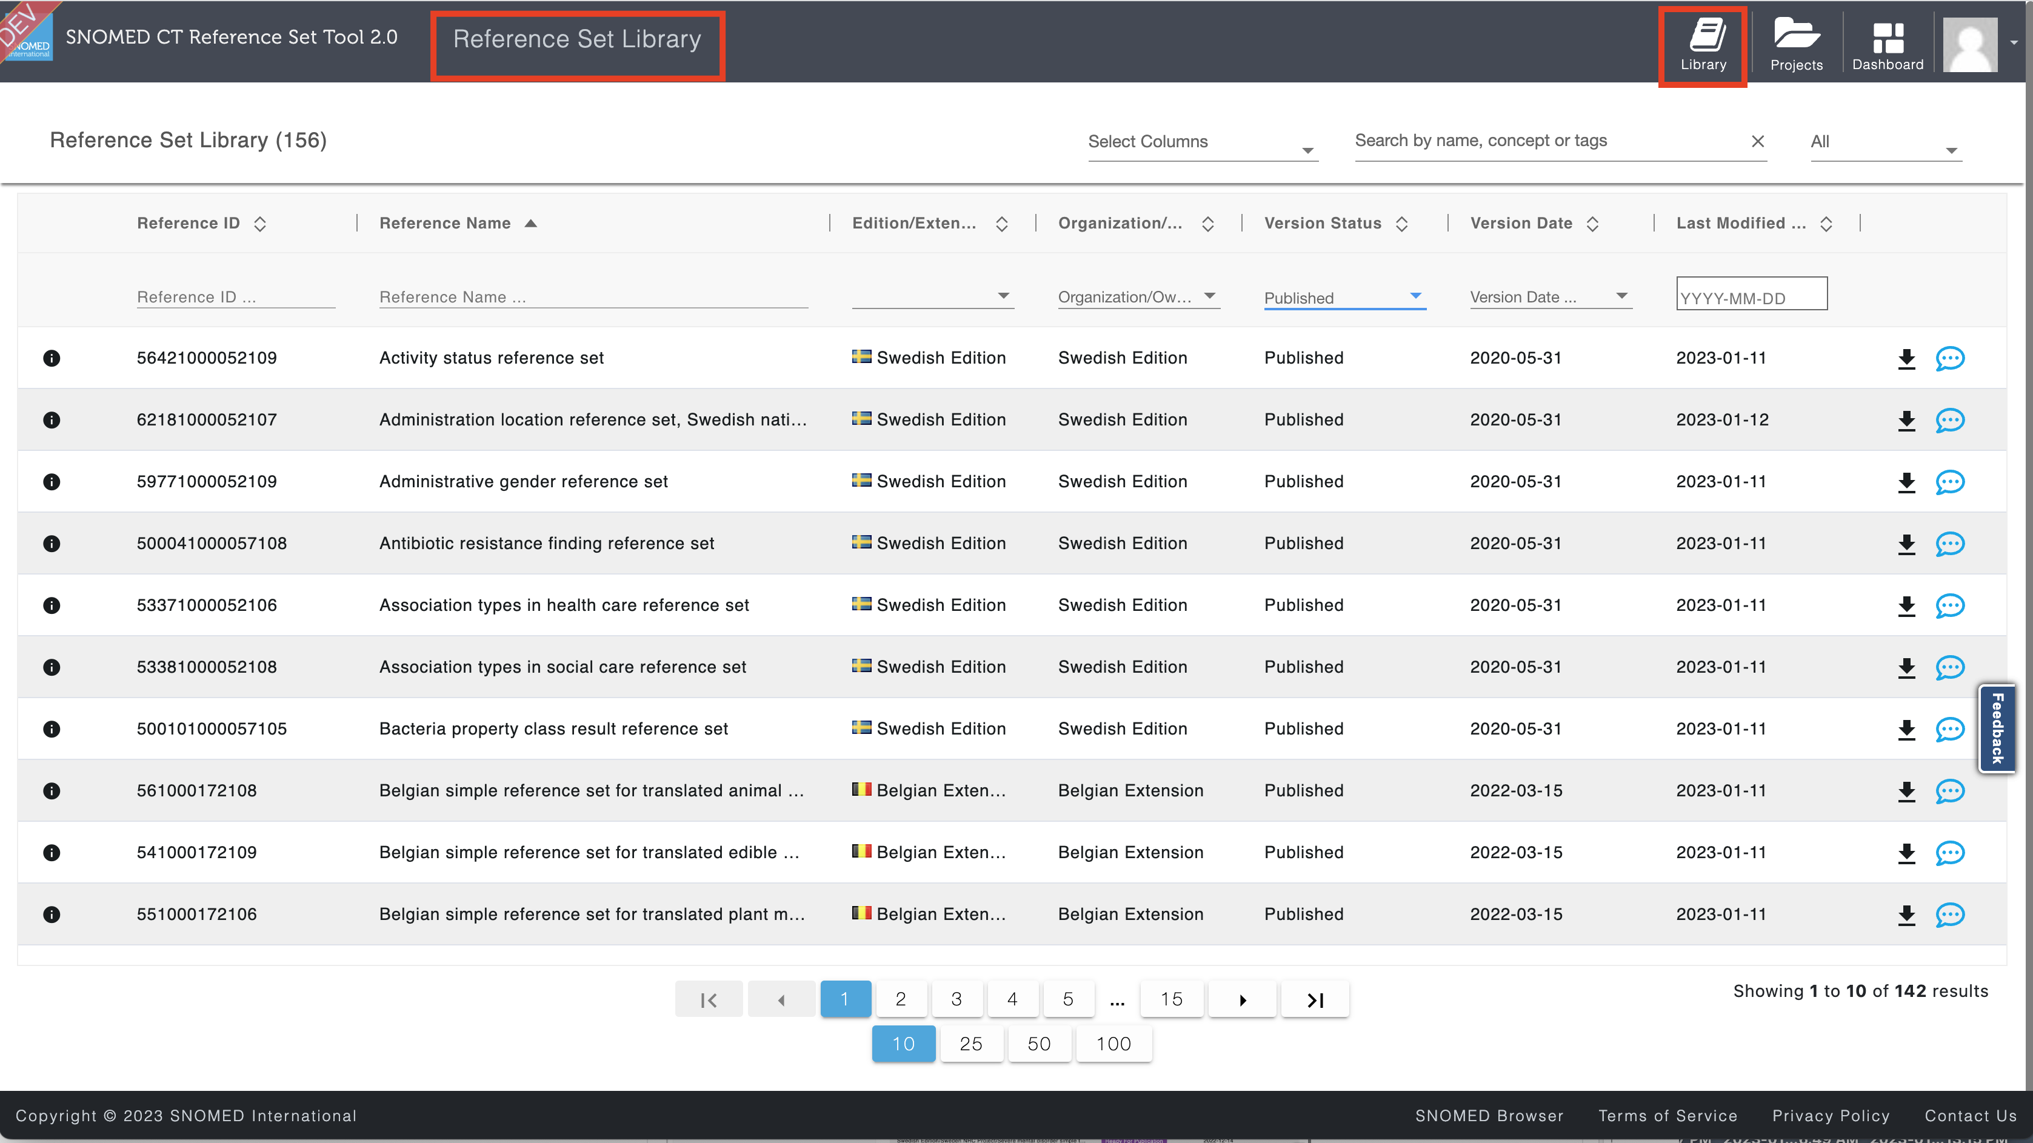This screenshot has height=1143, width=2033.
Task: Show info for Administrative gender reference set
Action: (52, 482)
